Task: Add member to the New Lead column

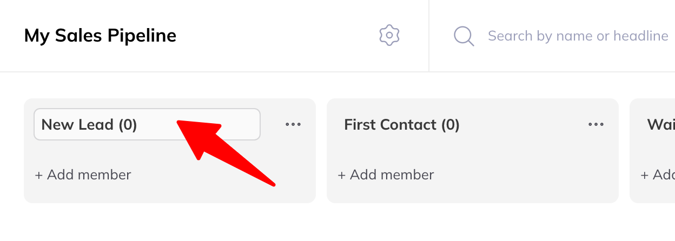Action: click(x=83, y=175)
